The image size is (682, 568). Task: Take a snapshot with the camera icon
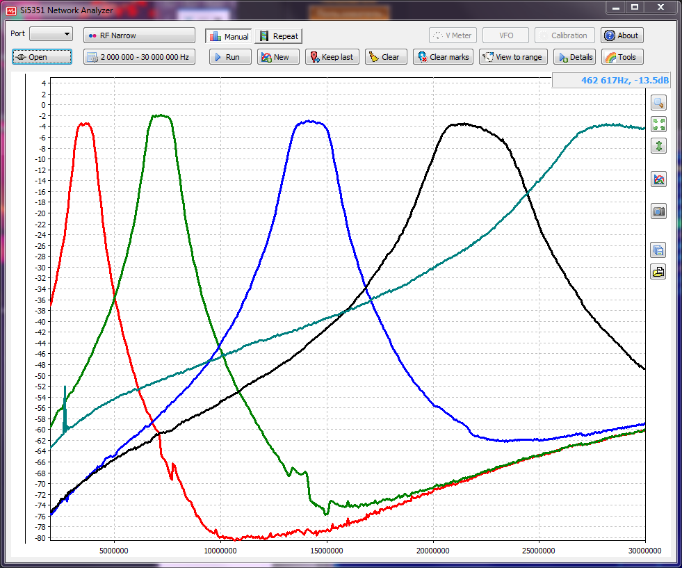coord(658,211)
